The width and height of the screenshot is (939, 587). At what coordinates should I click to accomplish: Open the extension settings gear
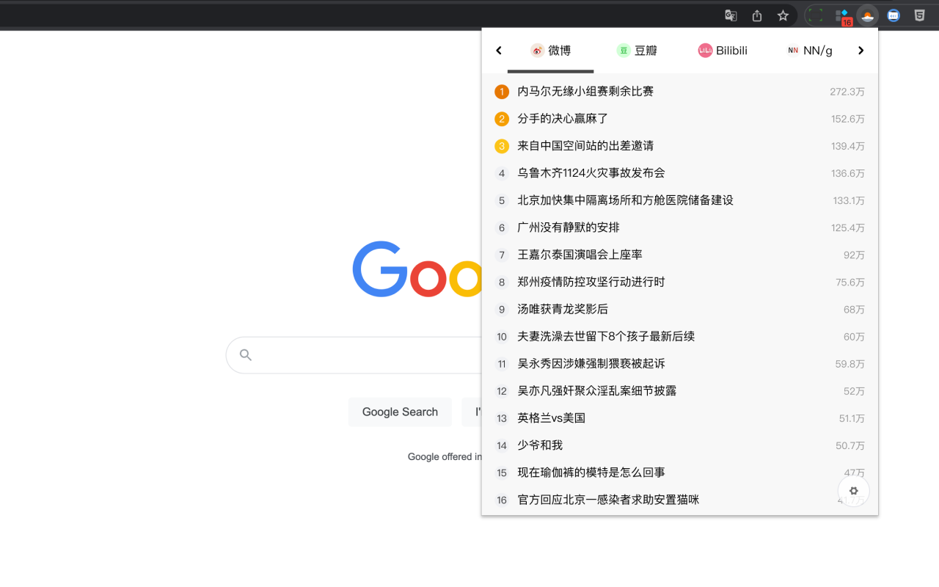click(853, 491)
